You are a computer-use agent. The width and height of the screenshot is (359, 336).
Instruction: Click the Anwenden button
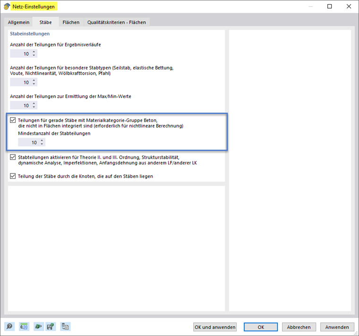[x=337, y=327]
